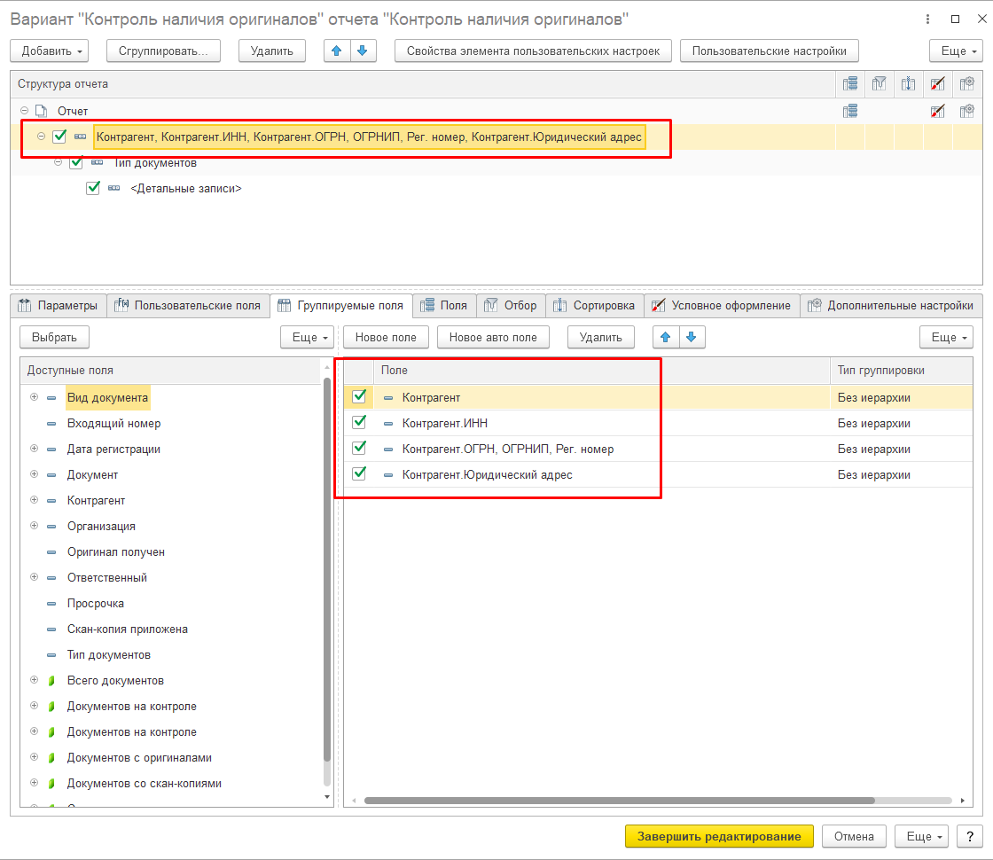Click the question mark help button
993x860 pixels.
click(x=970, y=836)
